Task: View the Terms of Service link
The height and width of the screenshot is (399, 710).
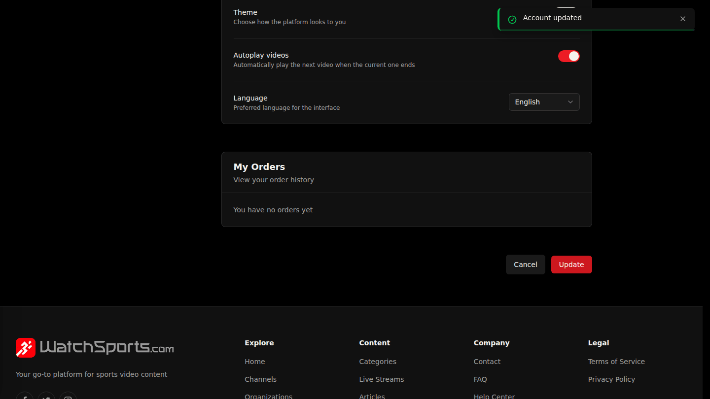Action: (616, 362)
